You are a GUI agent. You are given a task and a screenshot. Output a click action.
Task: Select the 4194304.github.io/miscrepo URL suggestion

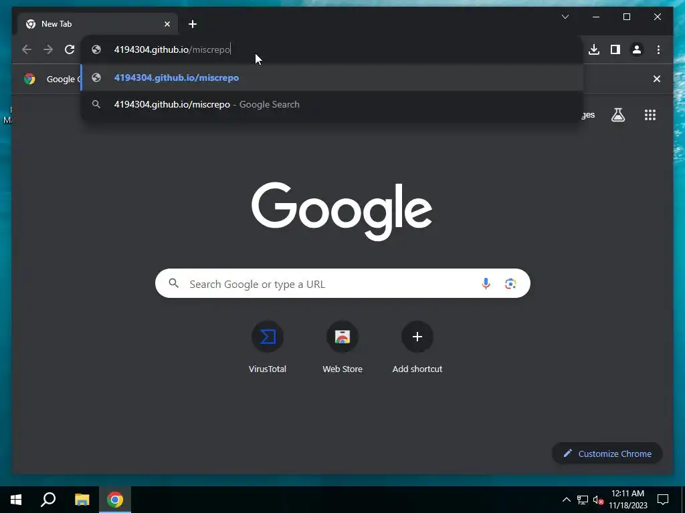[x=332, y=77]
